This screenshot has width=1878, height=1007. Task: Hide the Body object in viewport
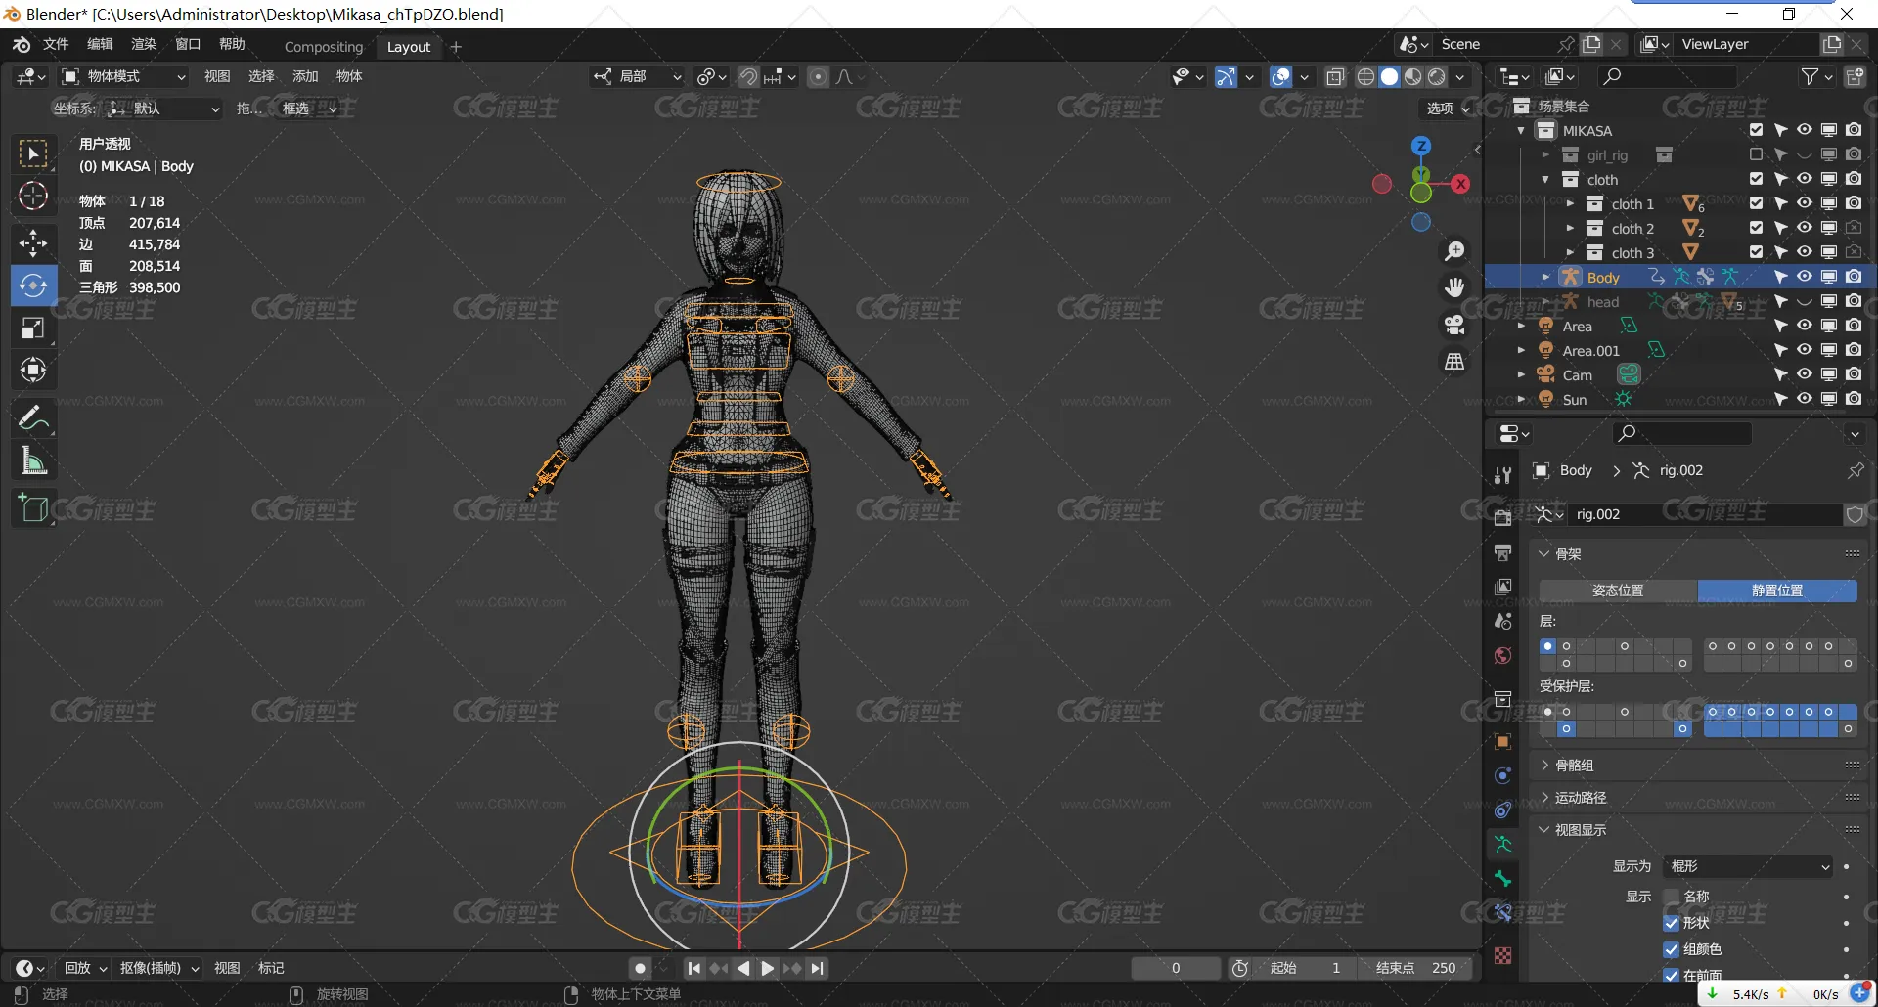point(1805,277)
